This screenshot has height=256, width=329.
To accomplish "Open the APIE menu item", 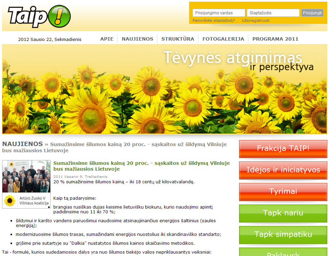I will click(x=107, y=39).
